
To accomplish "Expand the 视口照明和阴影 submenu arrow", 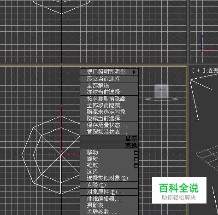I will 134,72.
